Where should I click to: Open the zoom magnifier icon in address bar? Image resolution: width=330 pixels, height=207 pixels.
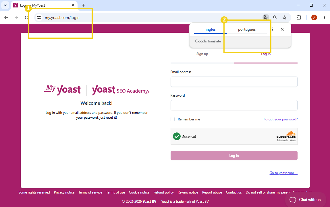[x=275, y=17]
